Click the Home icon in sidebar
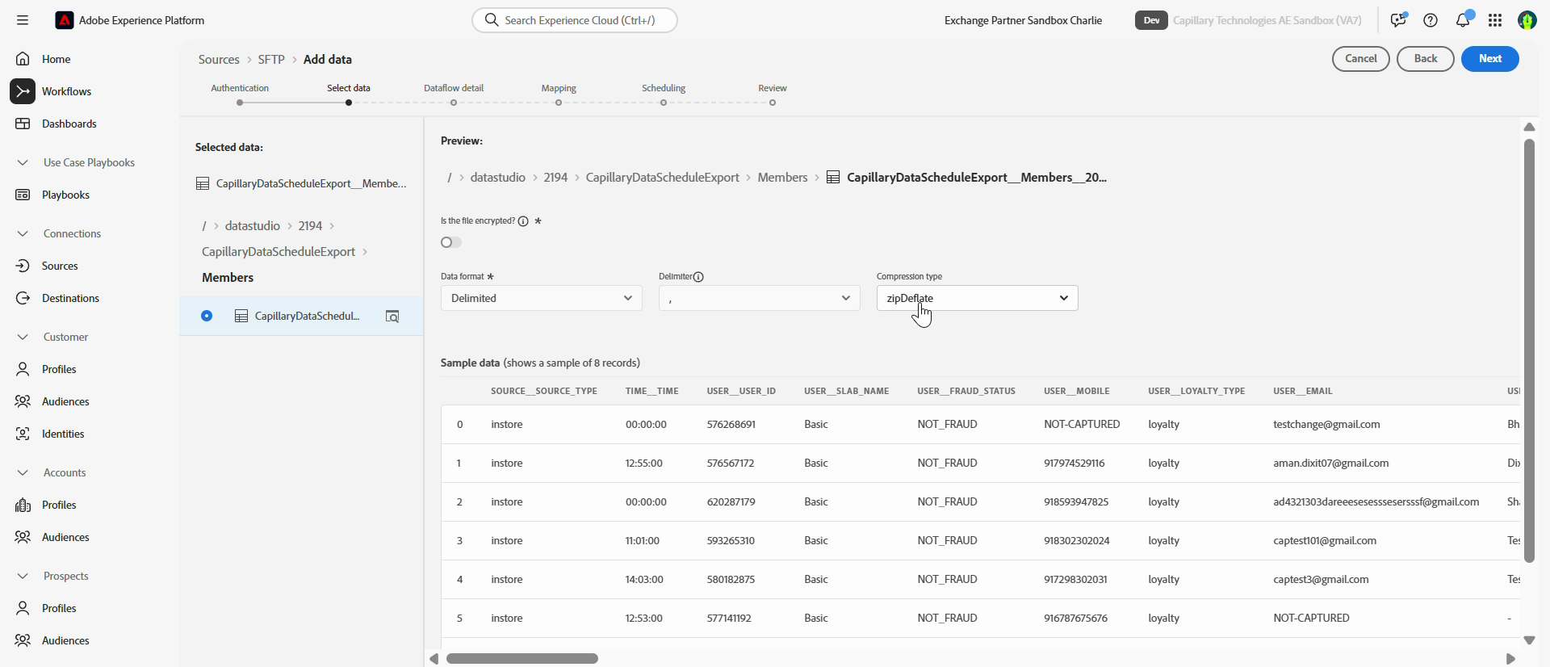This screenshot has height=667, width=1550. coord(23,59)
